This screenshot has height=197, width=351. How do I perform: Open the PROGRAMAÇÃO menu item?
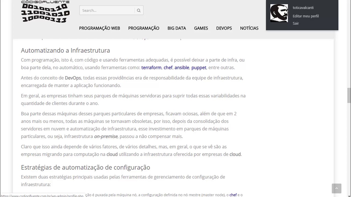[x=144, y=28]
